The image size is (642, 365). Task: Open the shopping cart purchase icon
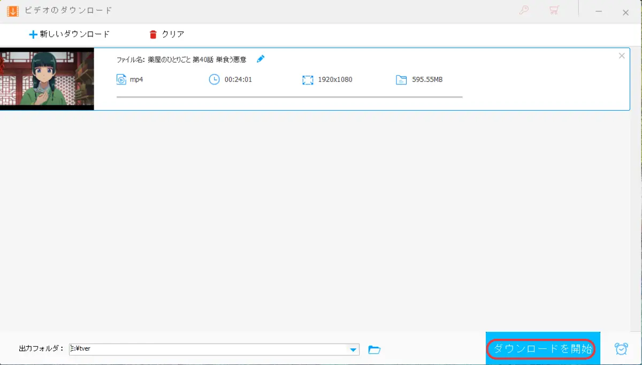(x=554, y=10)
